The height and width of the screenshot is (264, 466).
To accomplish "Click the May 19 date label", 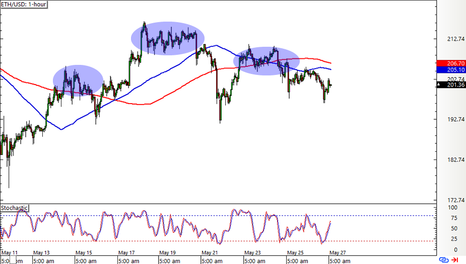I will pos(168,253).
